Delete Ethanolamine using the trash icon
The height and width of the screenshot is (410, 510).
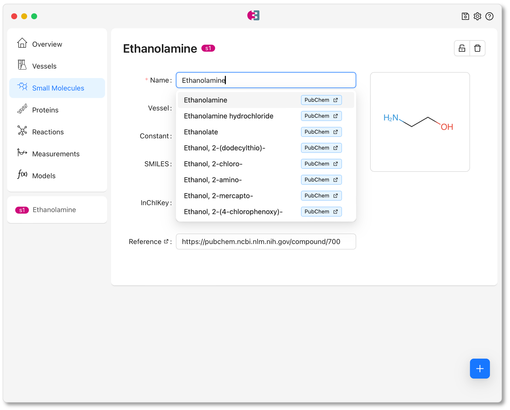pyautogui.click(x=477, y=48)
